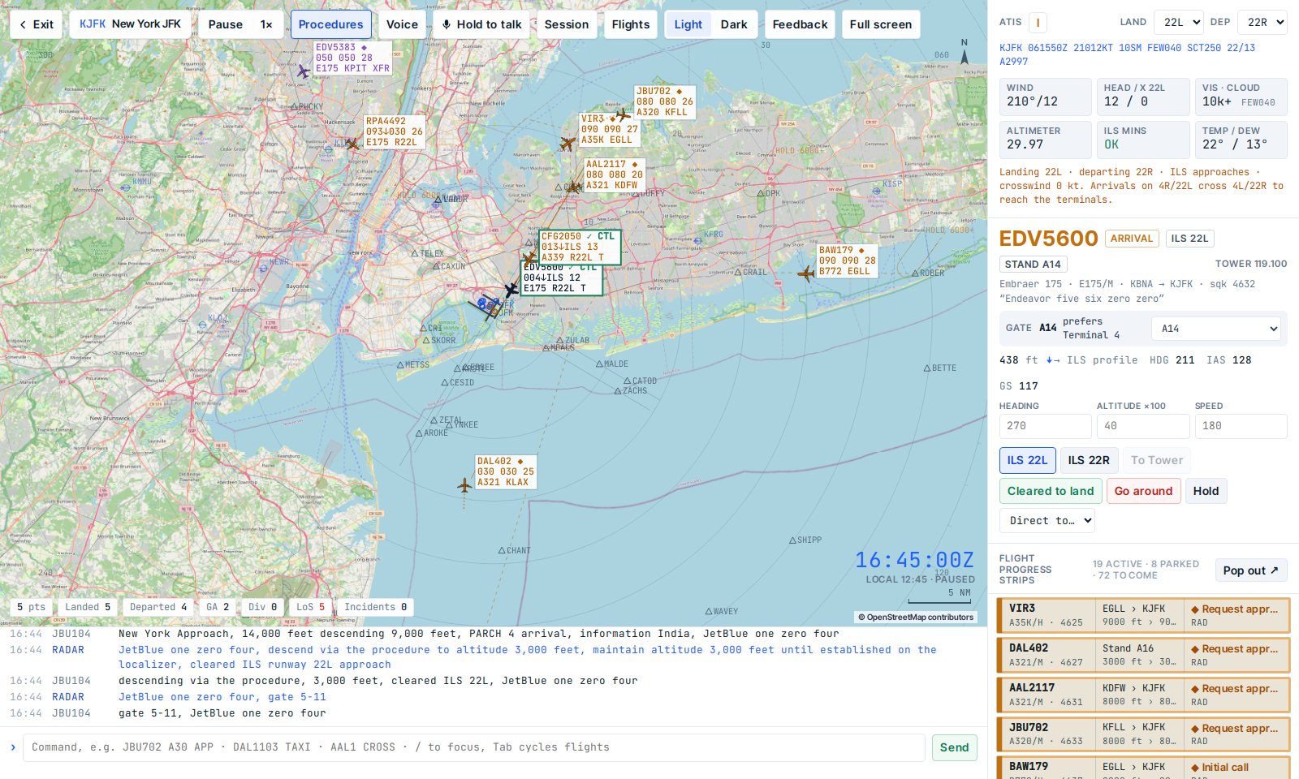Change the 1x simulation speed
Image resolution: width=1299 pixels, height=779 pixels.
point(266,24)
